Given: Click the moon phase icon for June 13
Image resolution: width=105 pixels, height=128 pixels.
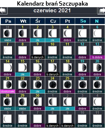Looking at the screenshot, I should pyautogui.click(x=97, y=50).
